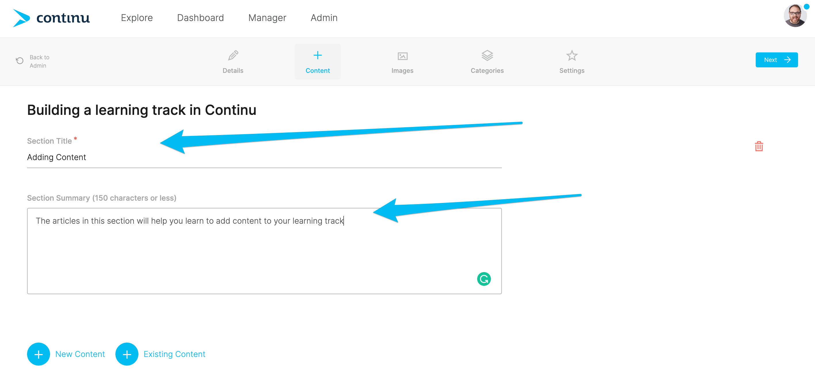
Task: Click the Section Summary label text
Action: pyautogui.click(x=102, y=198)
